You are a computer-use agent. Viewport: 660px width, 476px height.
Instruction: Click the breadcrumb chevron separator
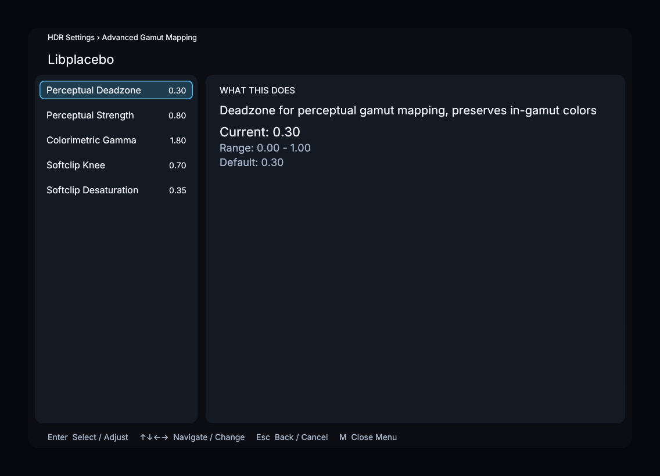pyautogui.click(x=98, y=37)
